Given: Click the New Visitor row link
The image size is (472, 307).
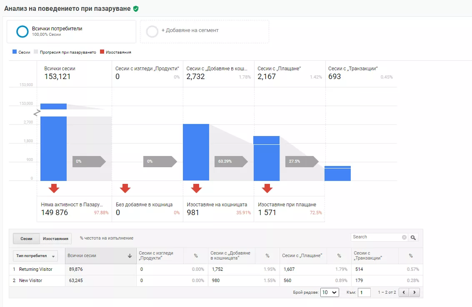Looking at the screenshot, I should click(31, 280).
